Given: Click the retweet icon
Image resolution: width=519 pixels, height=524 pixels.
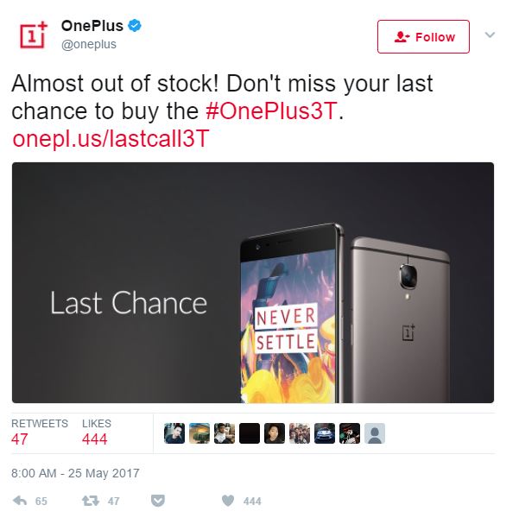Looking at the screenshot, I should pyautogui.click(x=90, y=501).
